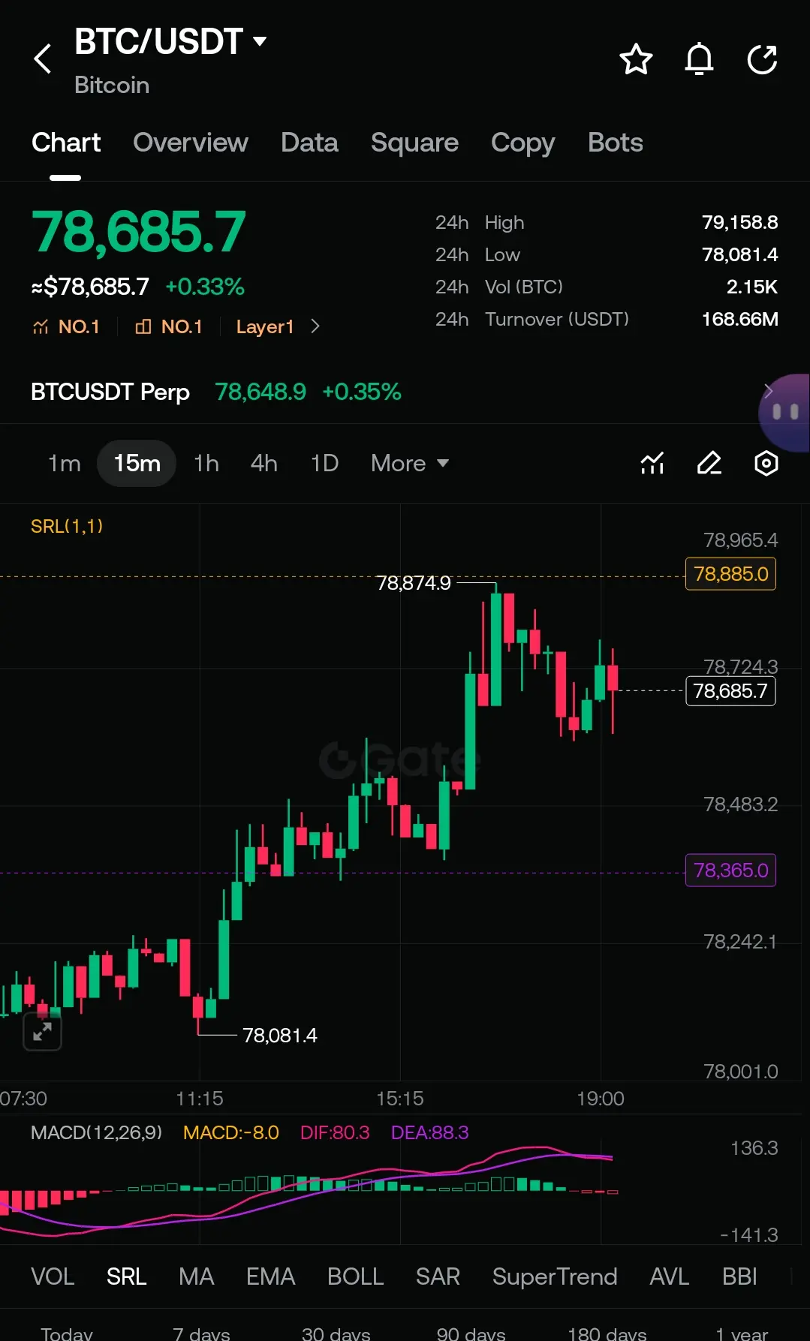Toggle EMA indicator

click(270, 1276)
